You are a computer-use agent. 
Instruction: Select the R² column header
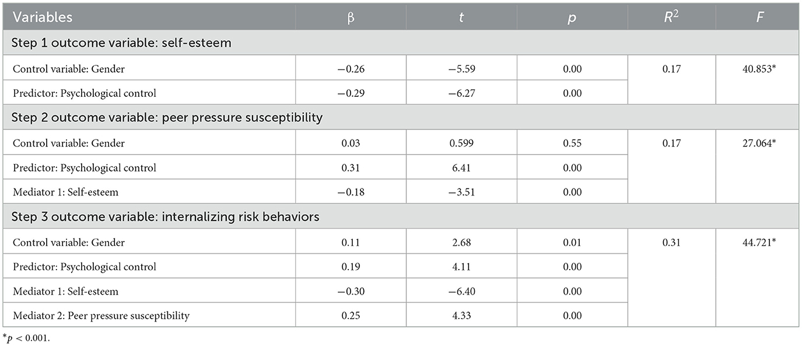671,17
